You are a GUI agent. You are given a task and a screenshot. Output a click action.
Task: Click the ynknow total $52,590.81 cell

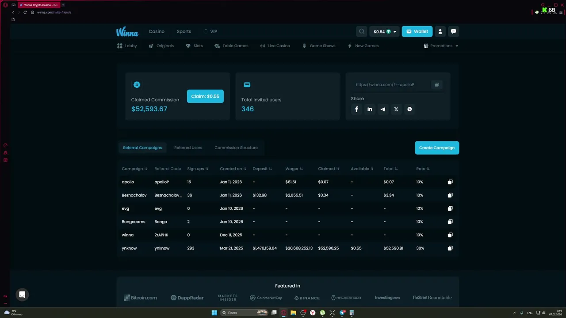[x=394, y=248]
